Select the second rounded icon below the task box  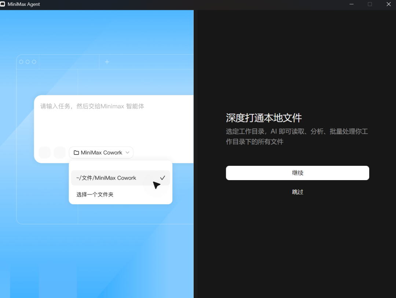point(59,152)
